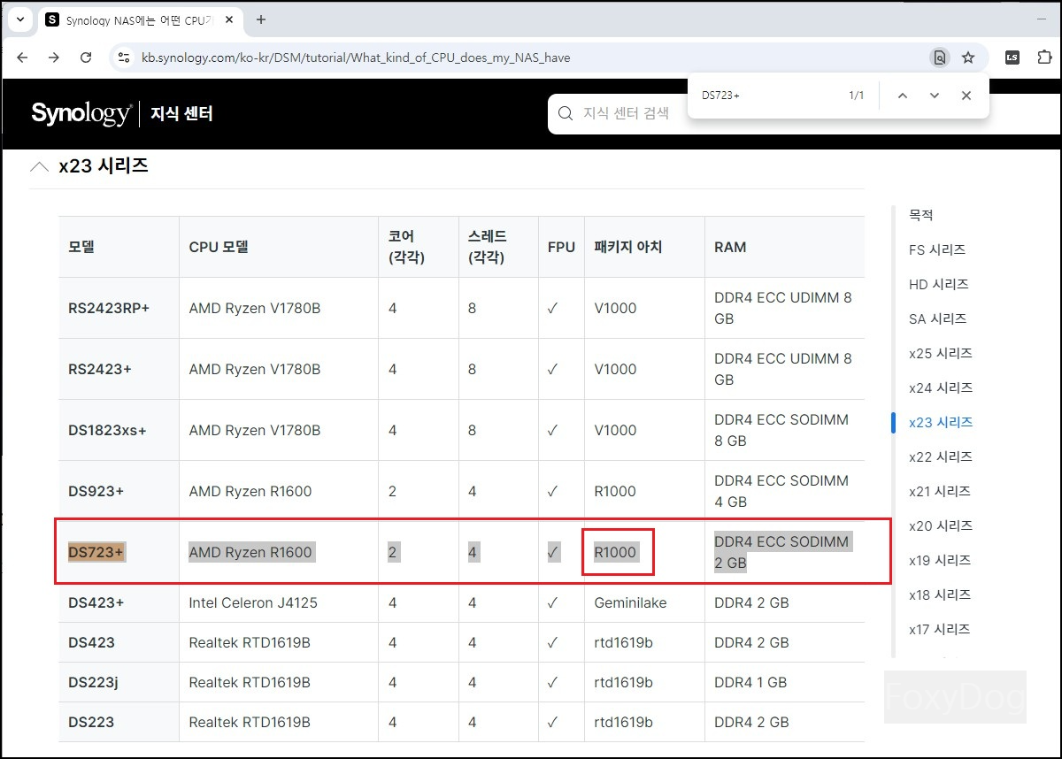Click the address bar URL
Viewport: 1062px width, 759px height.
tap(356, 57)
